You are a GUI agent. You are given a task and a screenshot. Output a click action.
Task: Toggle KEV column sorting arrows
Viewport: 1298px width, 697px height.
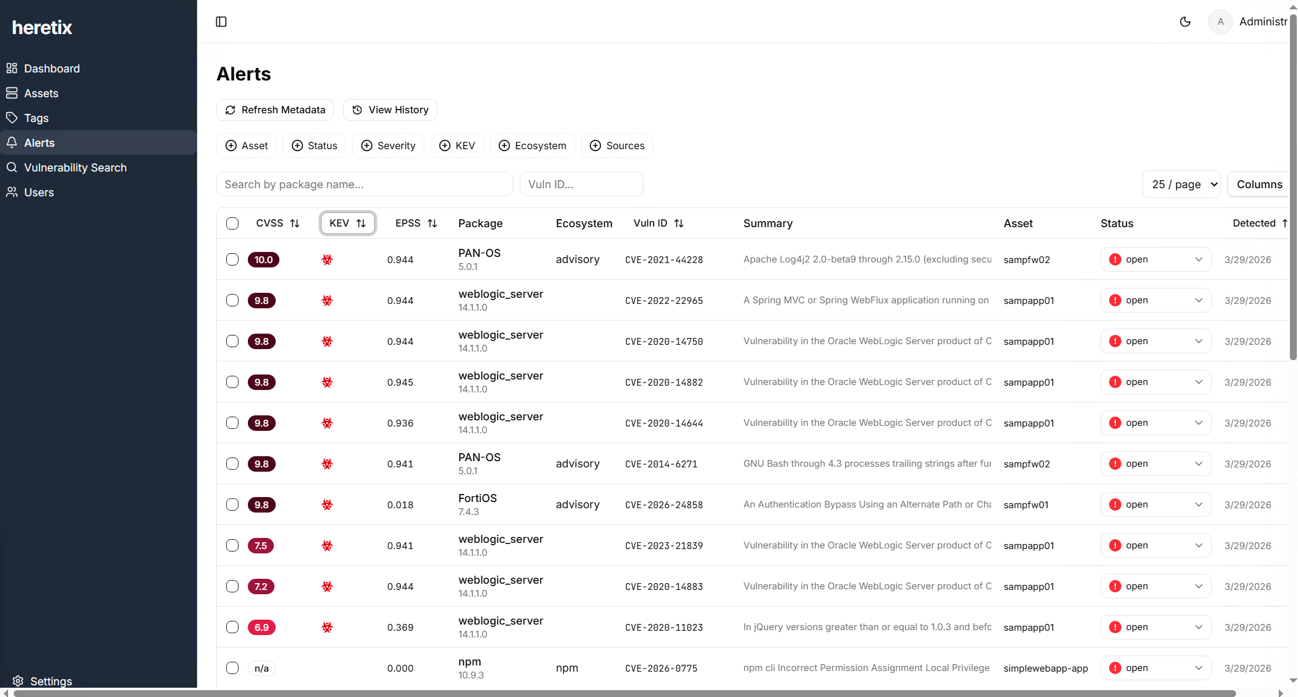coord(362,223)
